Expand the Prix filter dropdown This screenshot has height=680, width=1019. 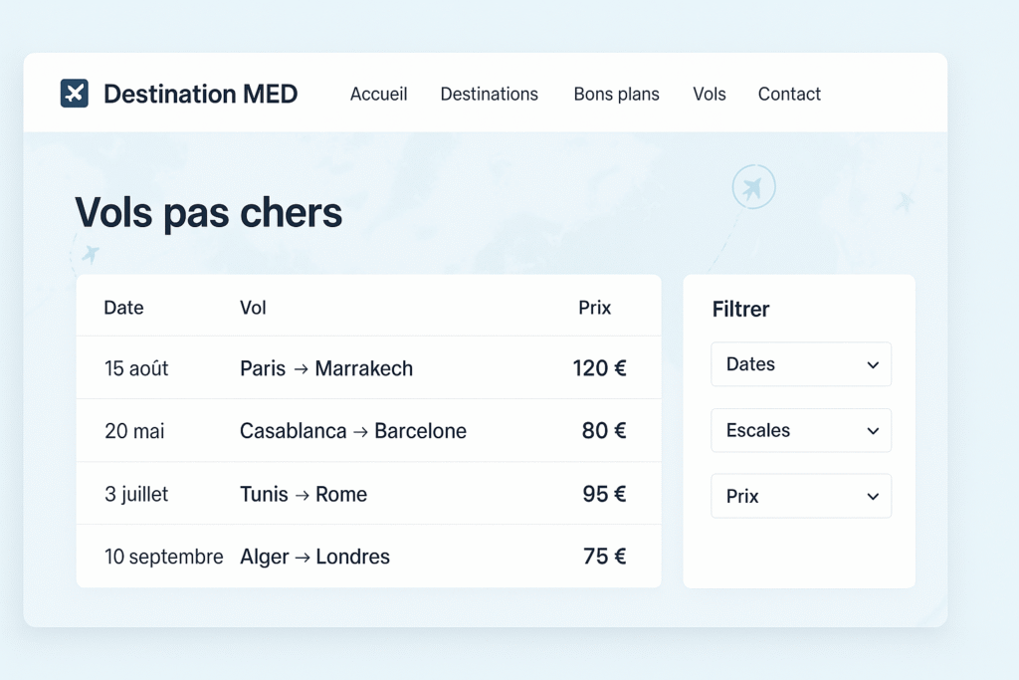pyautogui.click(x=801, y=496)
